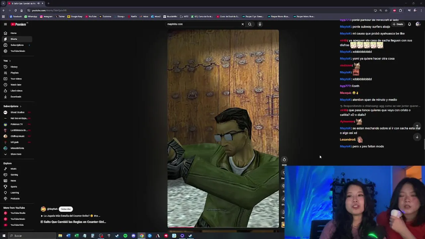Open Liked videos
This screenshot has height=239, width=425.
point(16,91)
